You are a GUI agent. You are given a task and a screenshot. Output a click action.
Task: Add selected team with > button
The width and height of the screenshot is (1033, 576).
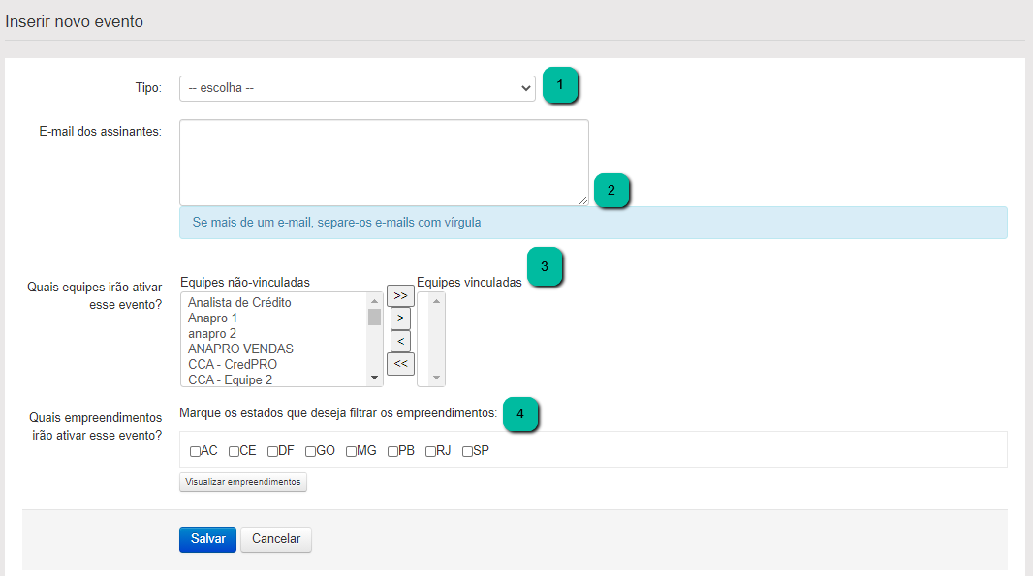[x=400, y=318]
